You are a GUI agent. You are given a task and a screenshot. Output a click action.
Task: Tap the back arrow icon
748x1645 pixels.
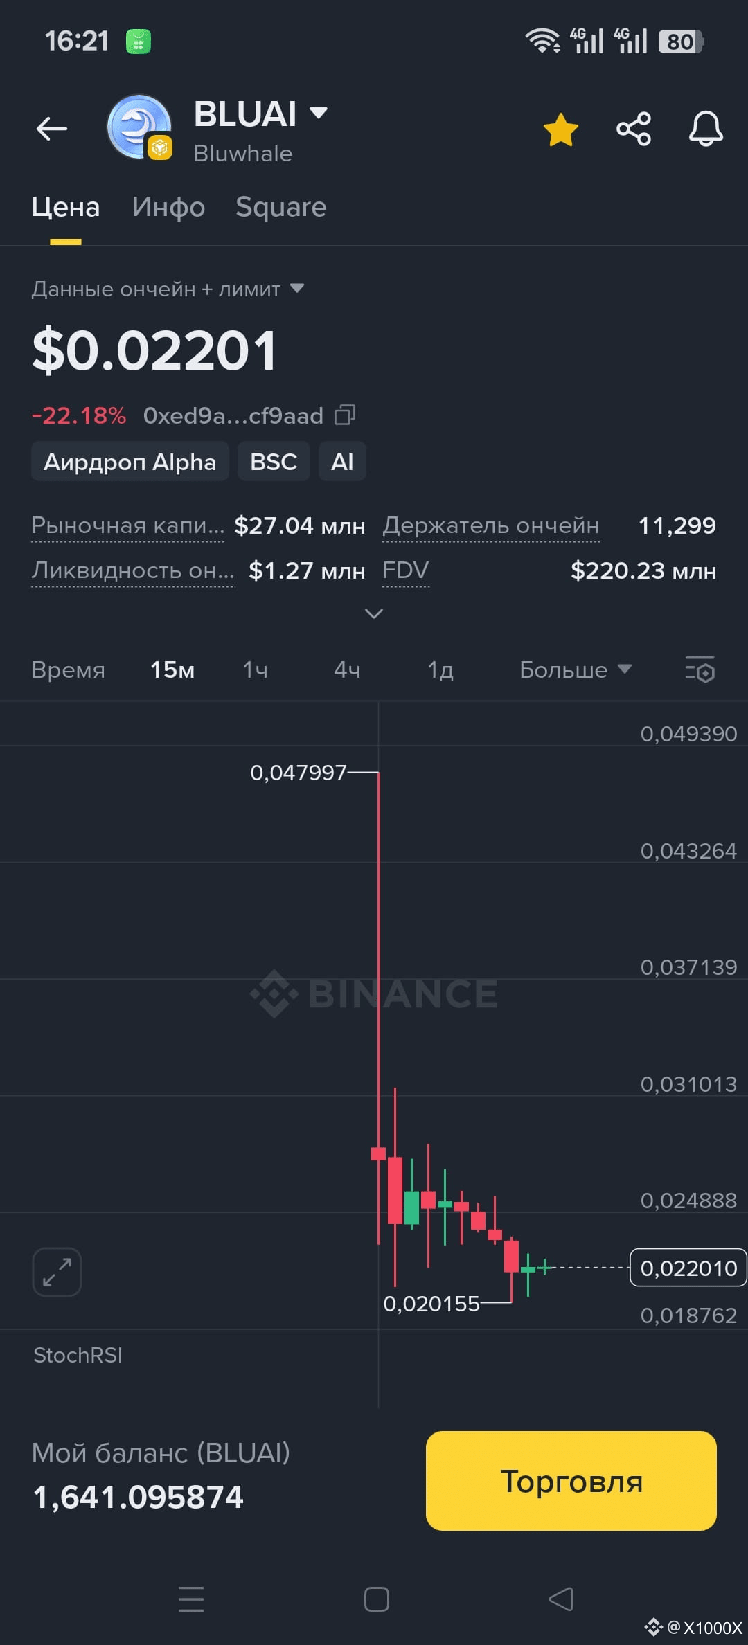tap(52, 129)
